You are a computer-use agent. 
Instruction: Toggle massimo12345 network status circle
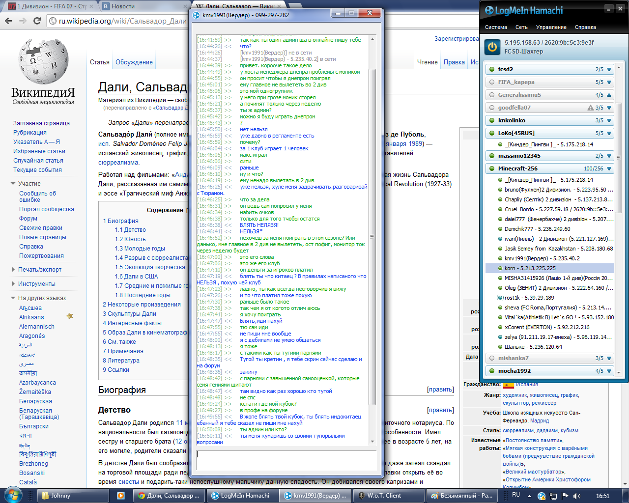(x=492, y=156)
